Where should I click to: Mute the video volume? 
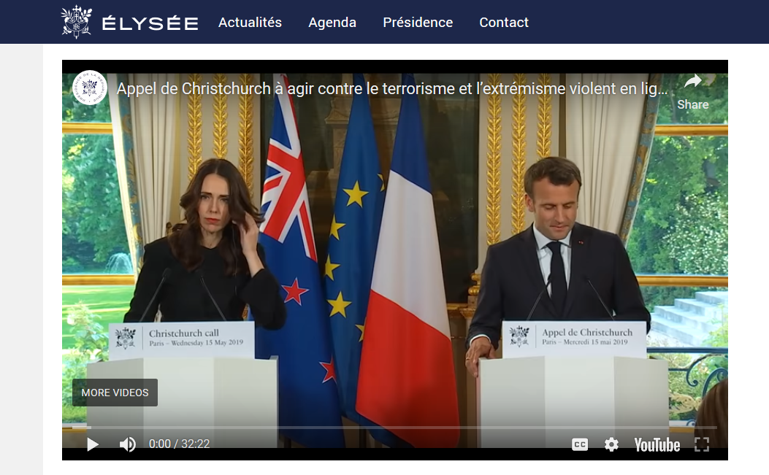point(128,444)
